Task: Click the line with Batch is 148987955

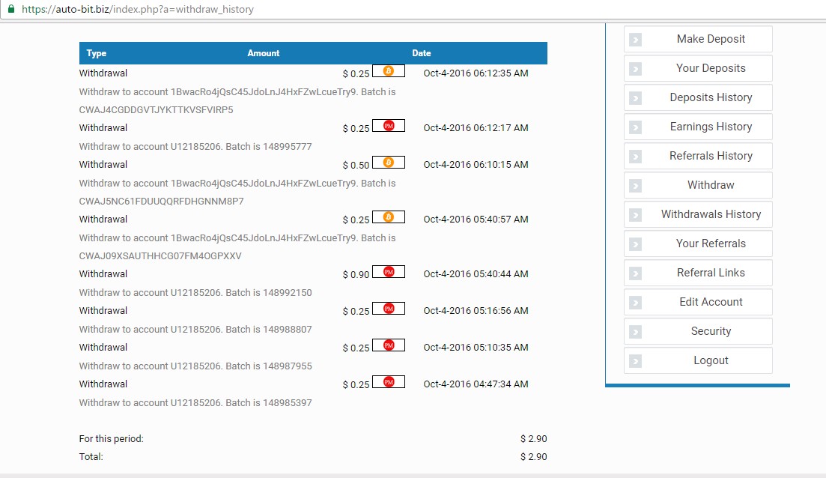Action: click(x=195, y=366)
